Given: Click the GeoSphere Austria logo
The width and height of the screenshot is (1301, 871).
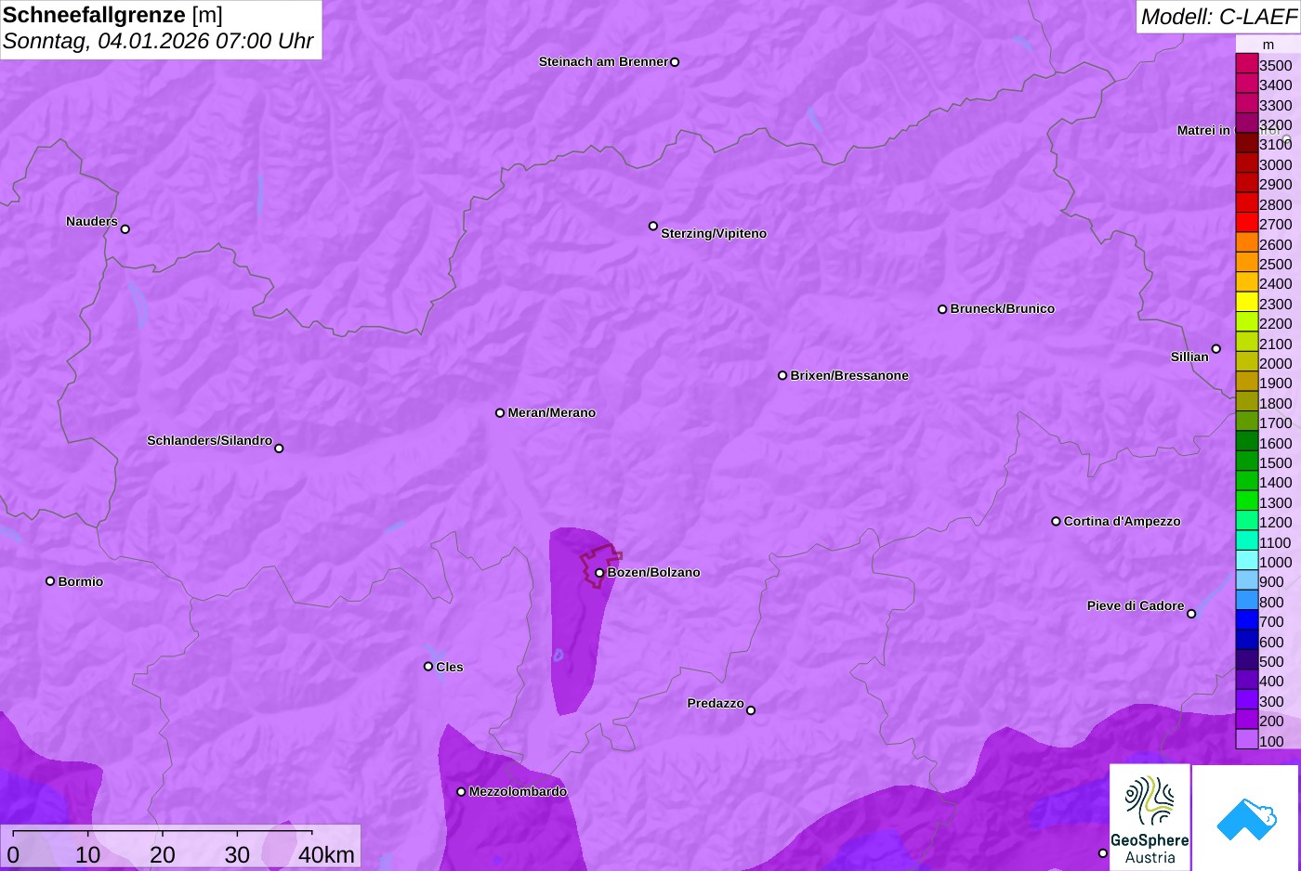Looking at the screenshot, I should click(1150, 817).
